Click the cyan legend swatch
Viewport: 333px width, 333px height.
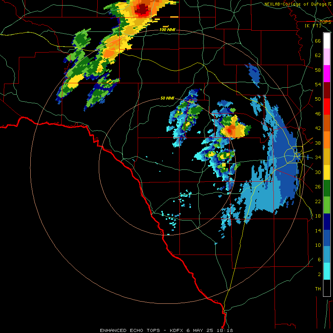coord(327,271)
